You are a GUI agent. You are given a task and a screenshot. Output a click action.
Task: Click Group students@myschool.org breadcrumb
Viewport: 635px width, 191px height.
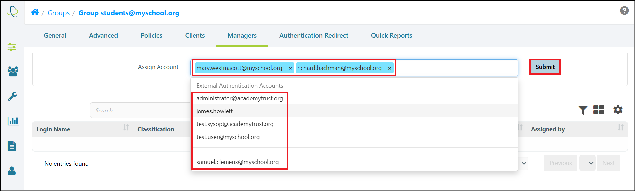point(129,13)
